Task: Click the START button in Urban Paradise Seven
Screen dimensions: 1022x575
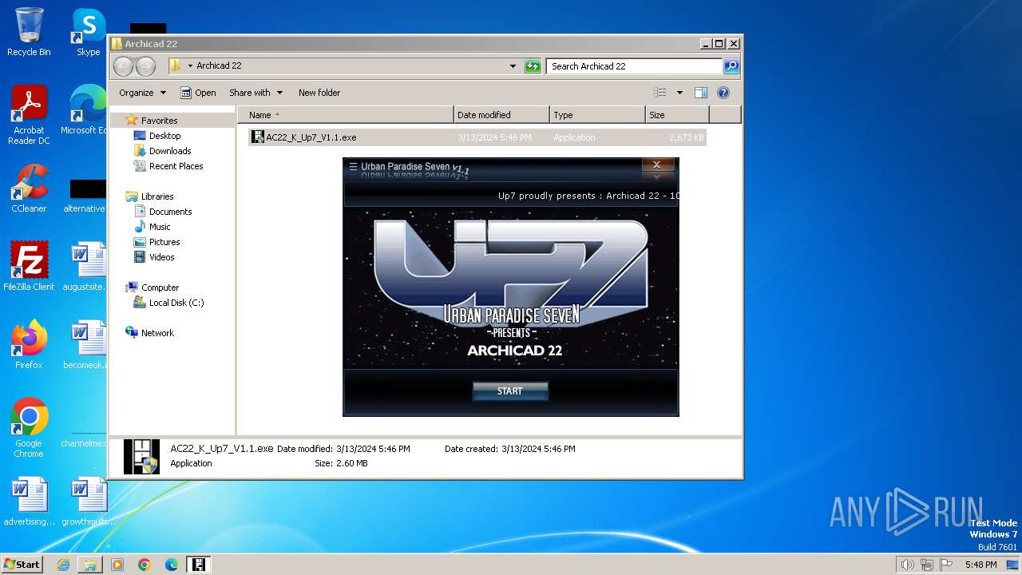Action: coord(509,391)
